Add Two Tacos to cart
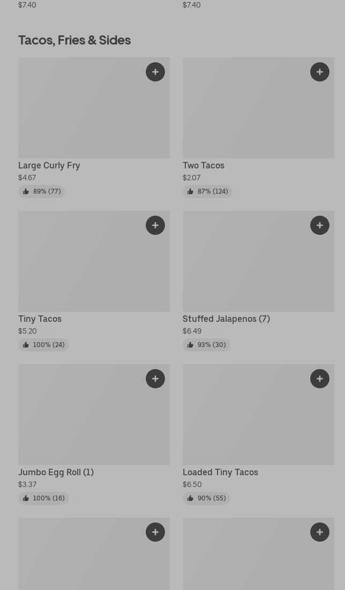 [x=320, y=72]
